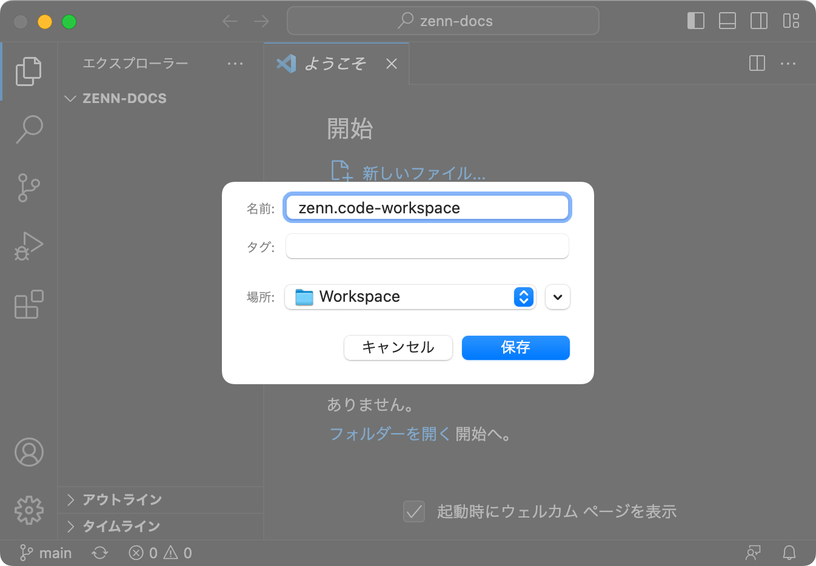The width and height of the screenshot is (816, 566).
Task: Click the キャンセル button
Action: pyautogui.click(x=398, y=348)
